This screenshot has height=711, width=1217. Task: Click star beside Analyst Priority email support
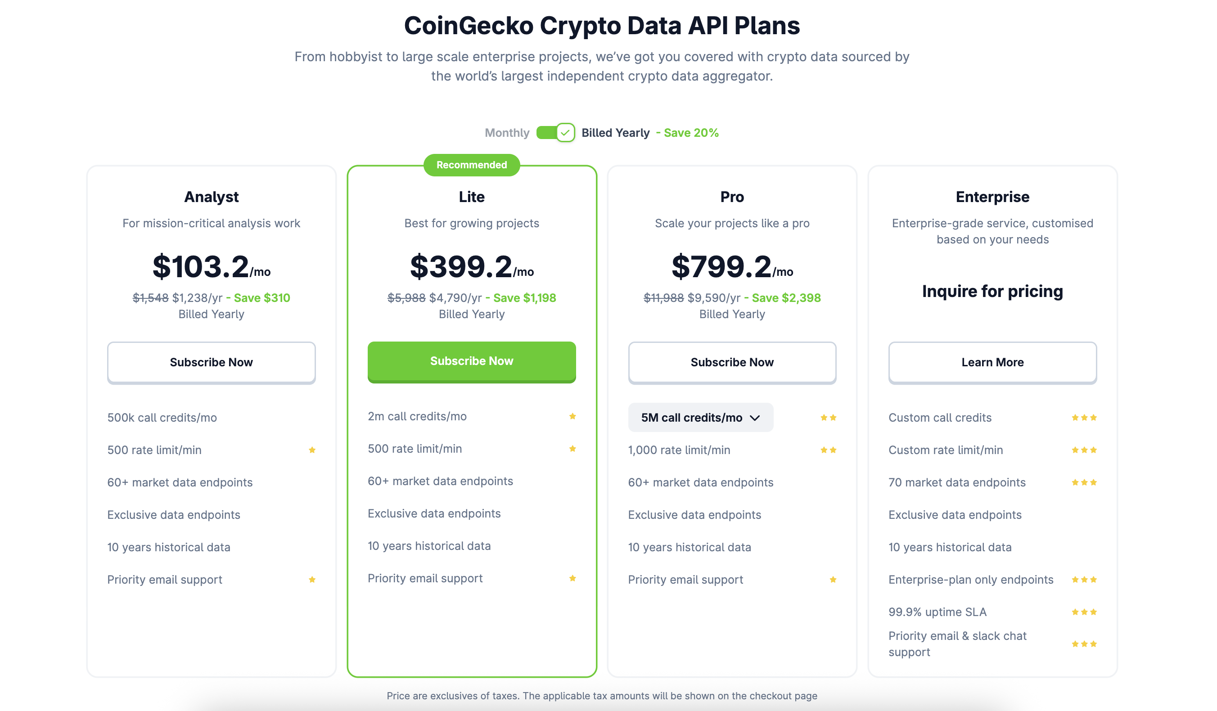click(312, 580)
